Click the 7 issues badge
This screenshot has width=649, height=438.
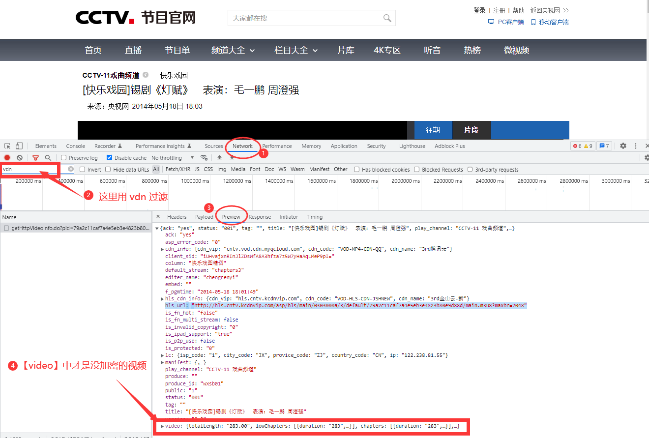click(x=604, y=146)
